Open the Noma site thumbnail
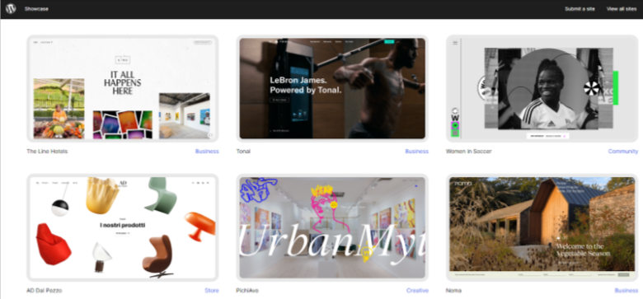 pyautogui.click(x=542, y=227)
